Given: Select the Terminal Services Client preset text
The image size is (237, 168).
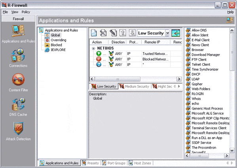Looking at the screenshot, I should point(209,128).
